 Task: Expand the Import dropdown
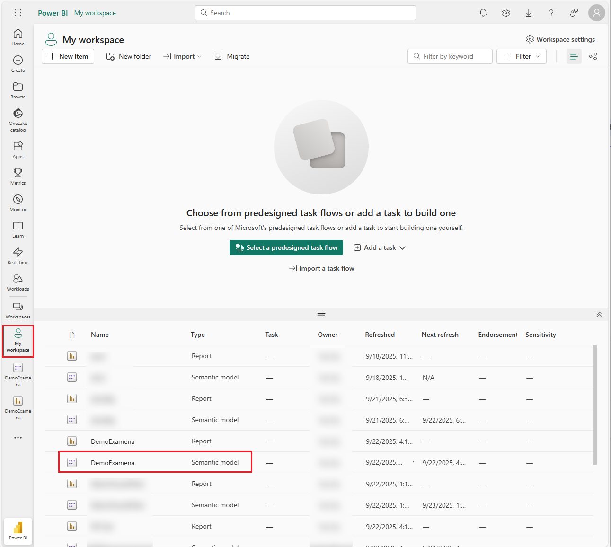coord(183,56)
